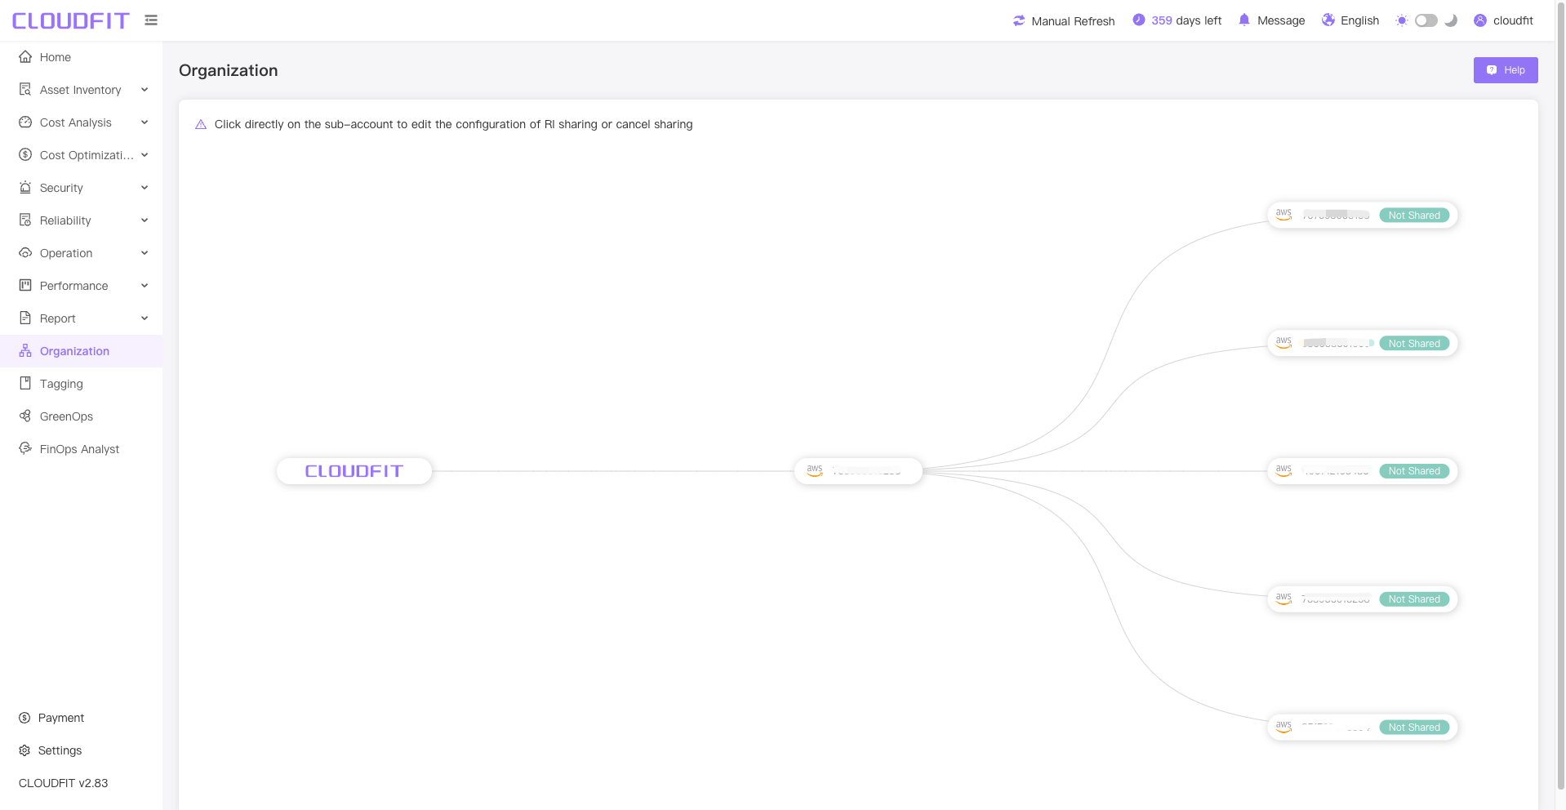Click the Not Shared badge on top node
This screenshot has width=1566, height=810.
tap(1414, 216)
